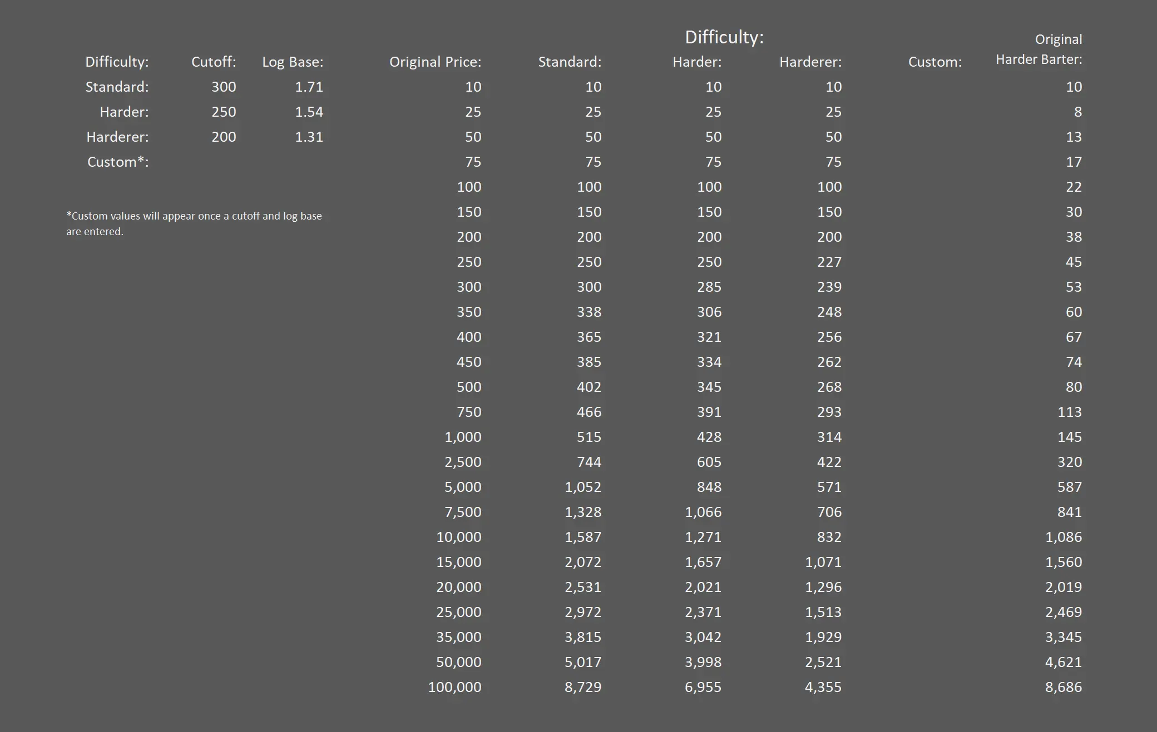The image size is (1157, 732).
Task: Click Original Price cell 15,000
Action: click(459, 562)
